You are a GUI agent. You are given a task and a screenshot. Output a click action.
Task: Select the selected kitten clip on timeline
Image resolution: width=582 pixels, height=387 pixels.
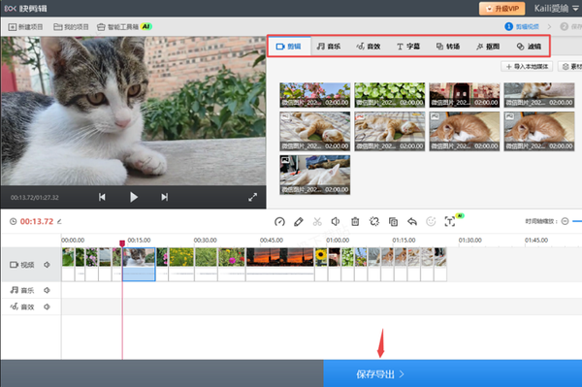pos(139,264)
